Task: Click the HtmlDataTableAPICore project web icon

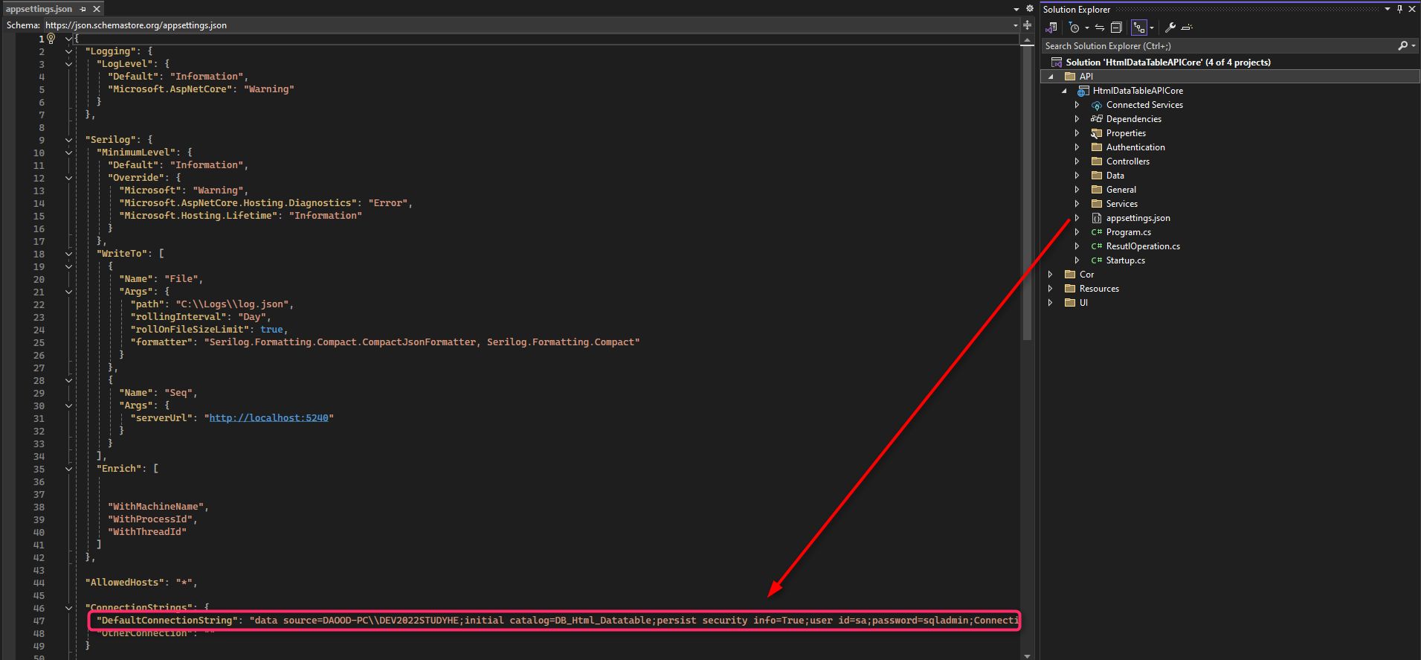Action: pyautogui.click(x=1083, y=91)
